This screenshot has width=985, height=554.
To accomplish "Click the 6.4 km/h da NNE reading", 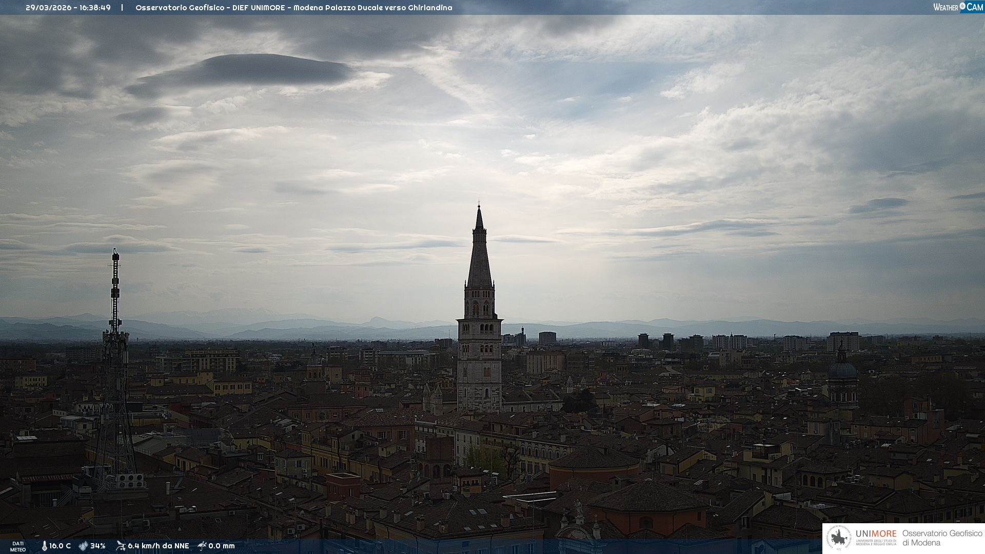I will (x=159, y=546).
